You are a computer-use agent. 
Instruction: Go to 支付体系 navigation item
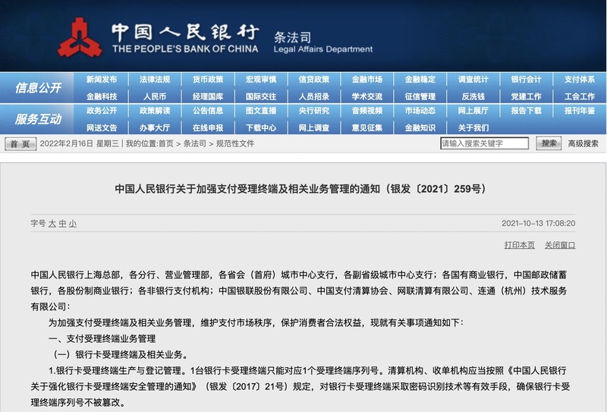tap(580, 80)
